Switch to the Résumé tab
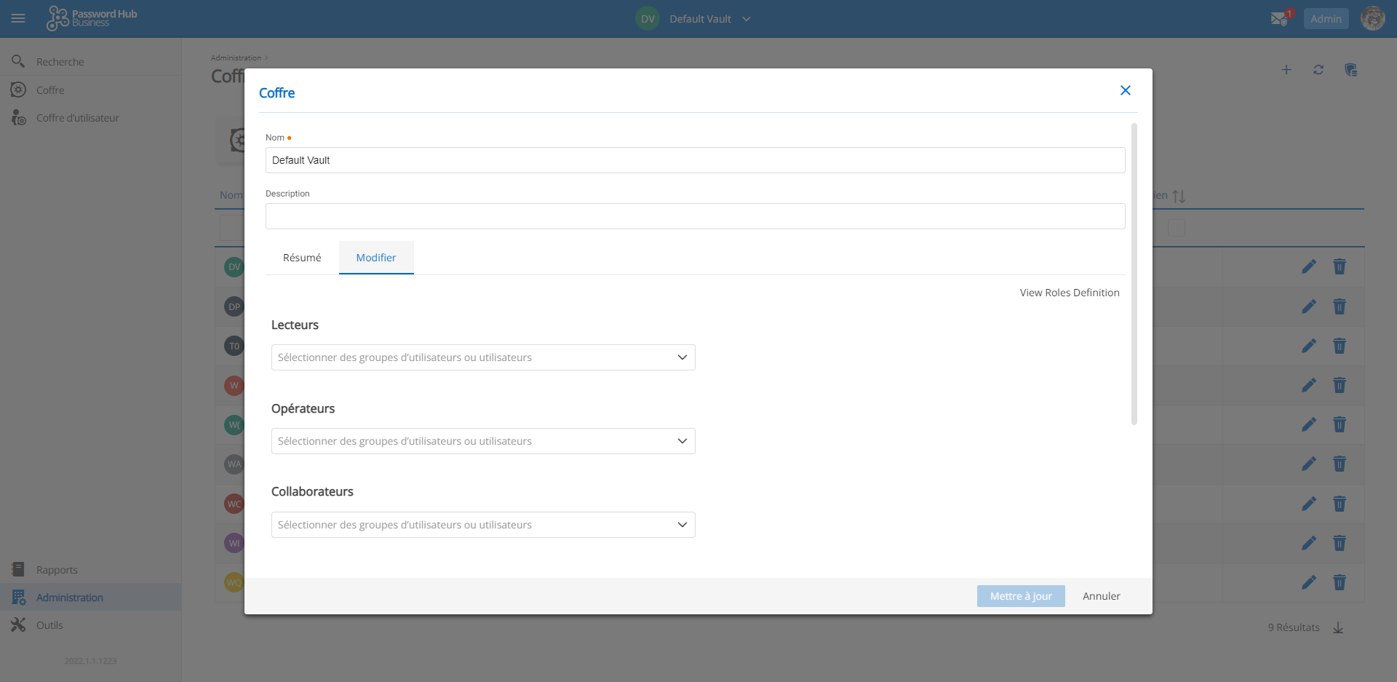Viewport: 1397px width, 682px height. pyautogui.click(x=302, y=258)
